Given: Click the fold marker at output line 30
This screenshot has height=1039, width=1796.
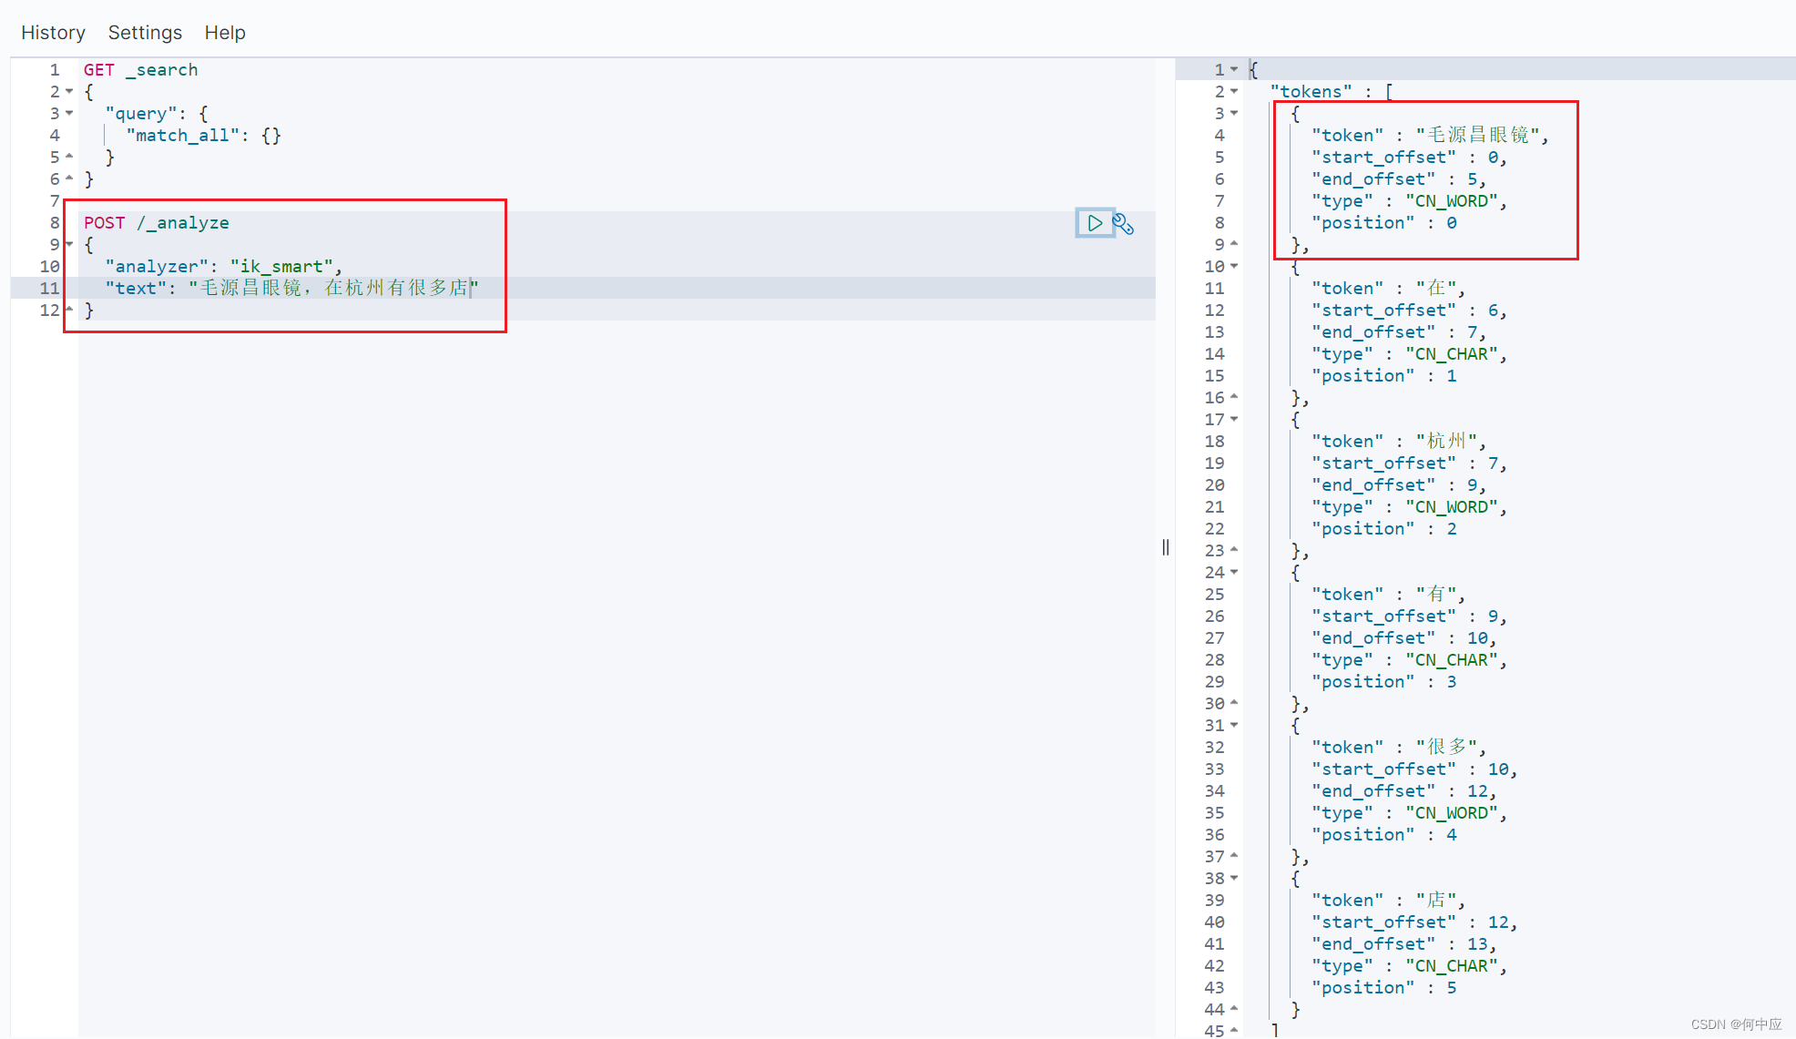Looking at the screenshot, I should (1234, 704).
